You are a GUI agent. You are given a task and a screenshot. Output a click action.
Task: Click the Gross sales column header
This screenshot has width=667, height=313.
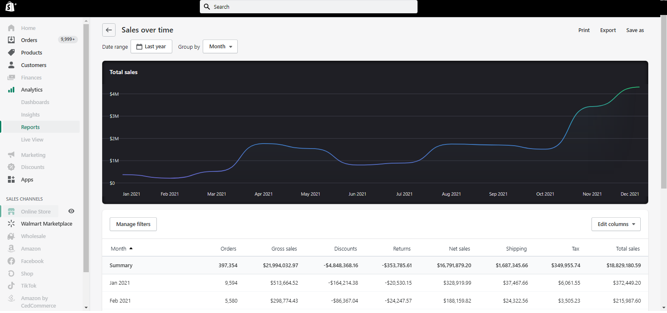284,248
